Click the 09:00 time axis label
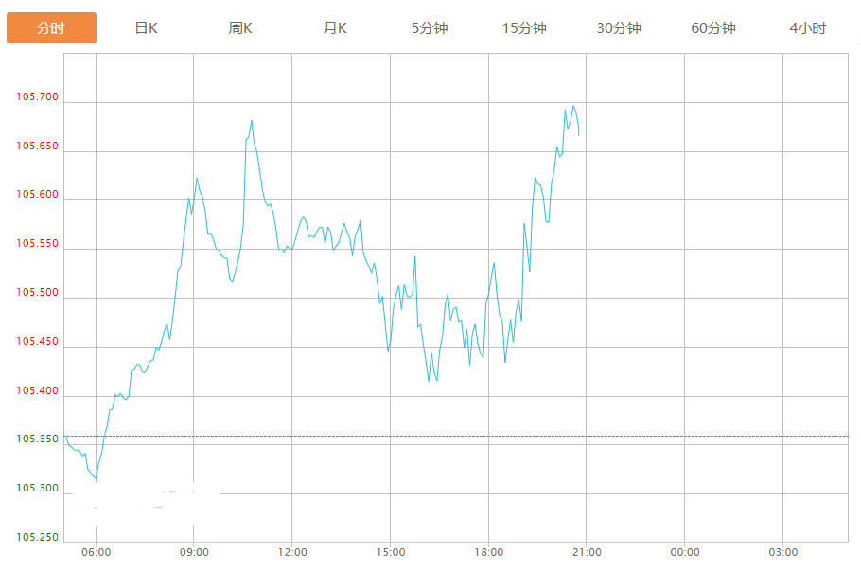This screenshot has width=861, height=569. [194, 553]
